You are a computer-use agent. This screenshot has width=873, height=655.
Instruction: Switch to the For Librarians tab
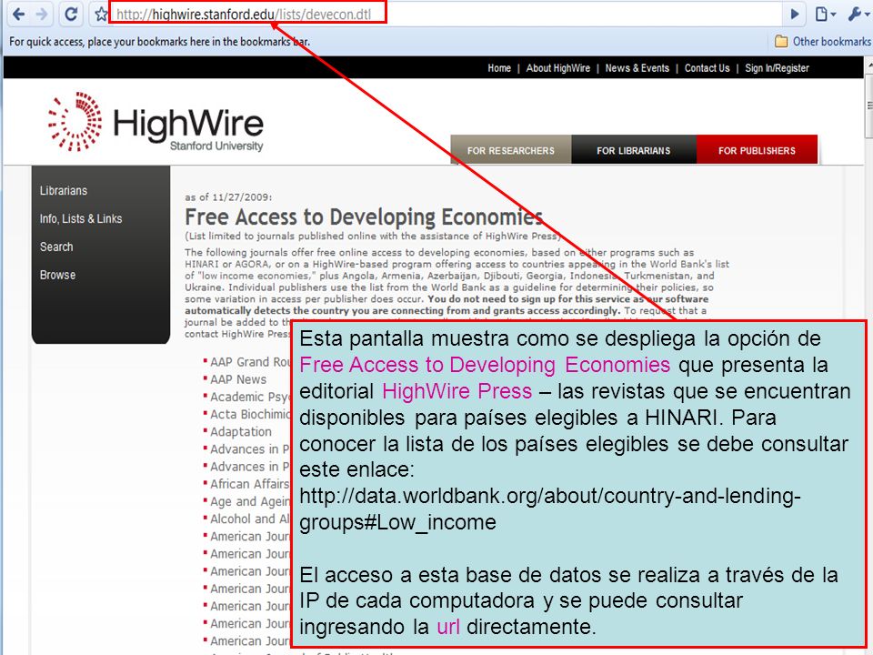[x=634, y=150]
